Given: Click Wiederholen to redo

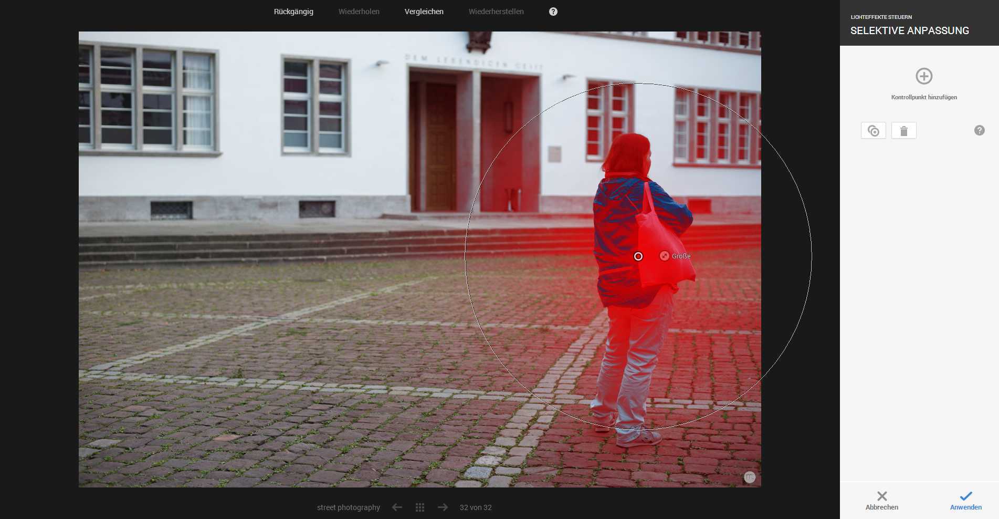Looking at the screenshot, I should coord(359,12).
